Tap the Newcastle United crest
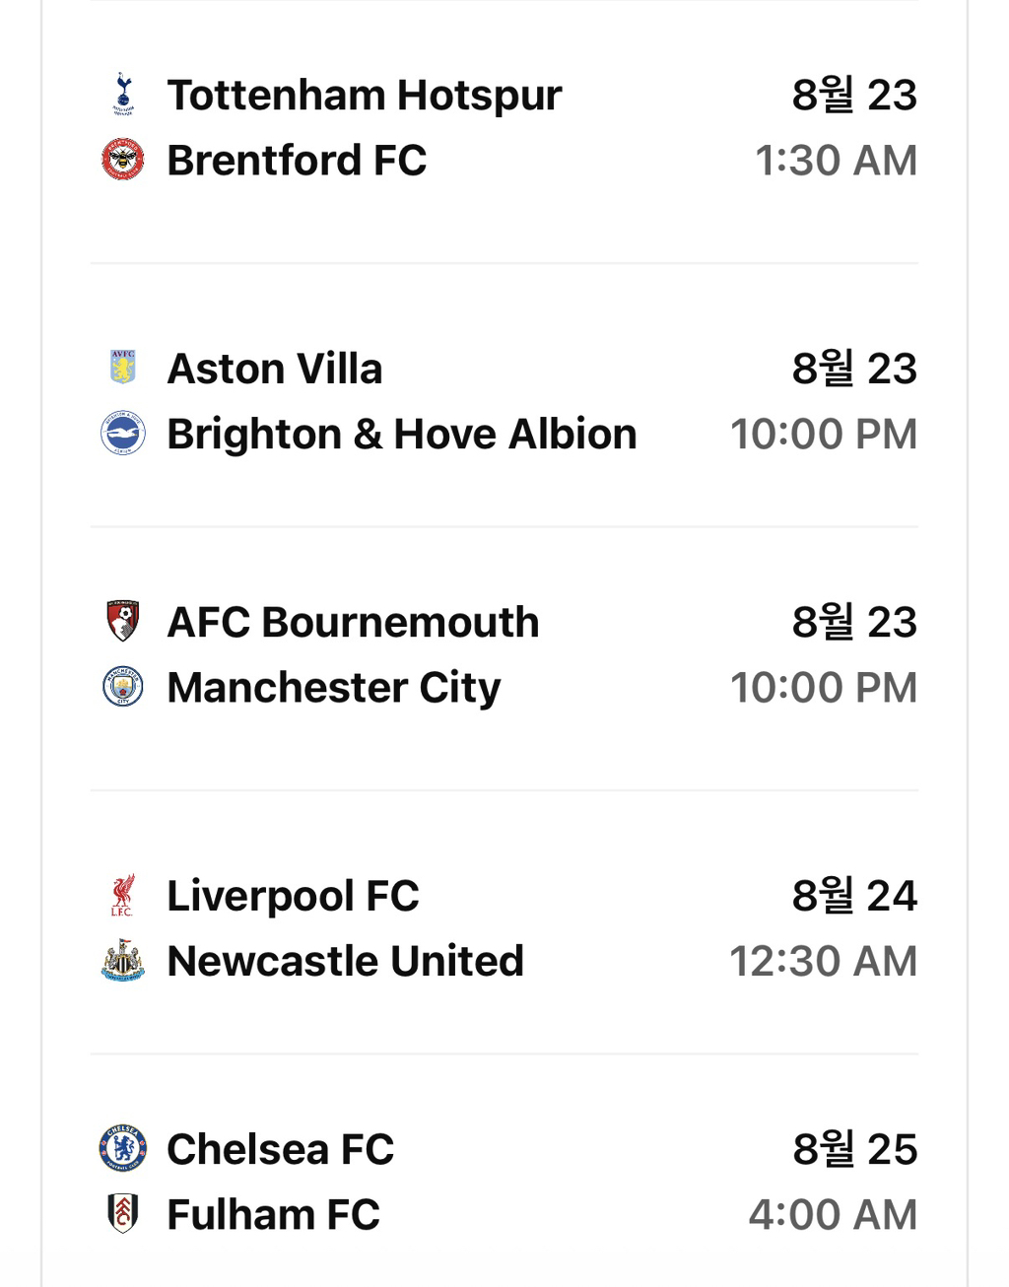1009x1287 pixels. [123, 960]
